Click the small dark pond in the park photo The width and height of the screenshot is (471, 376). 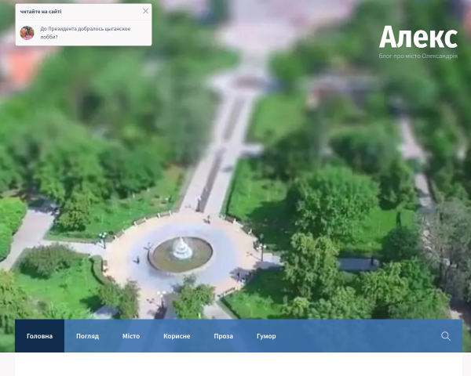tap(359, 264)
